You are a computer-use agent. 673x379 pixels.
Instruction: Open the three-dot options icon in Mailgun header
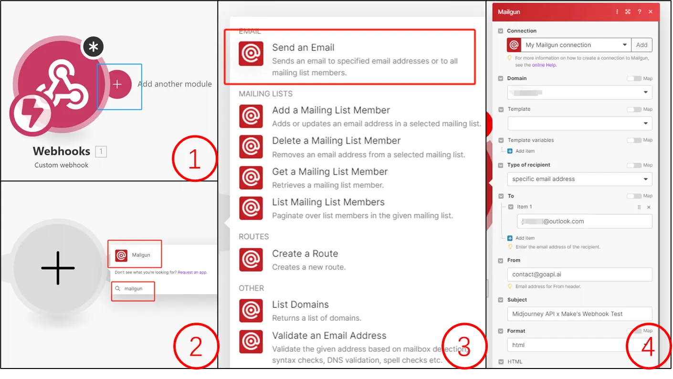coord(617,11)
